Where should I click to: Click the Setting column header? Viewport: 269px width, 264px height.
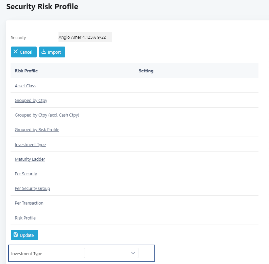146,71
